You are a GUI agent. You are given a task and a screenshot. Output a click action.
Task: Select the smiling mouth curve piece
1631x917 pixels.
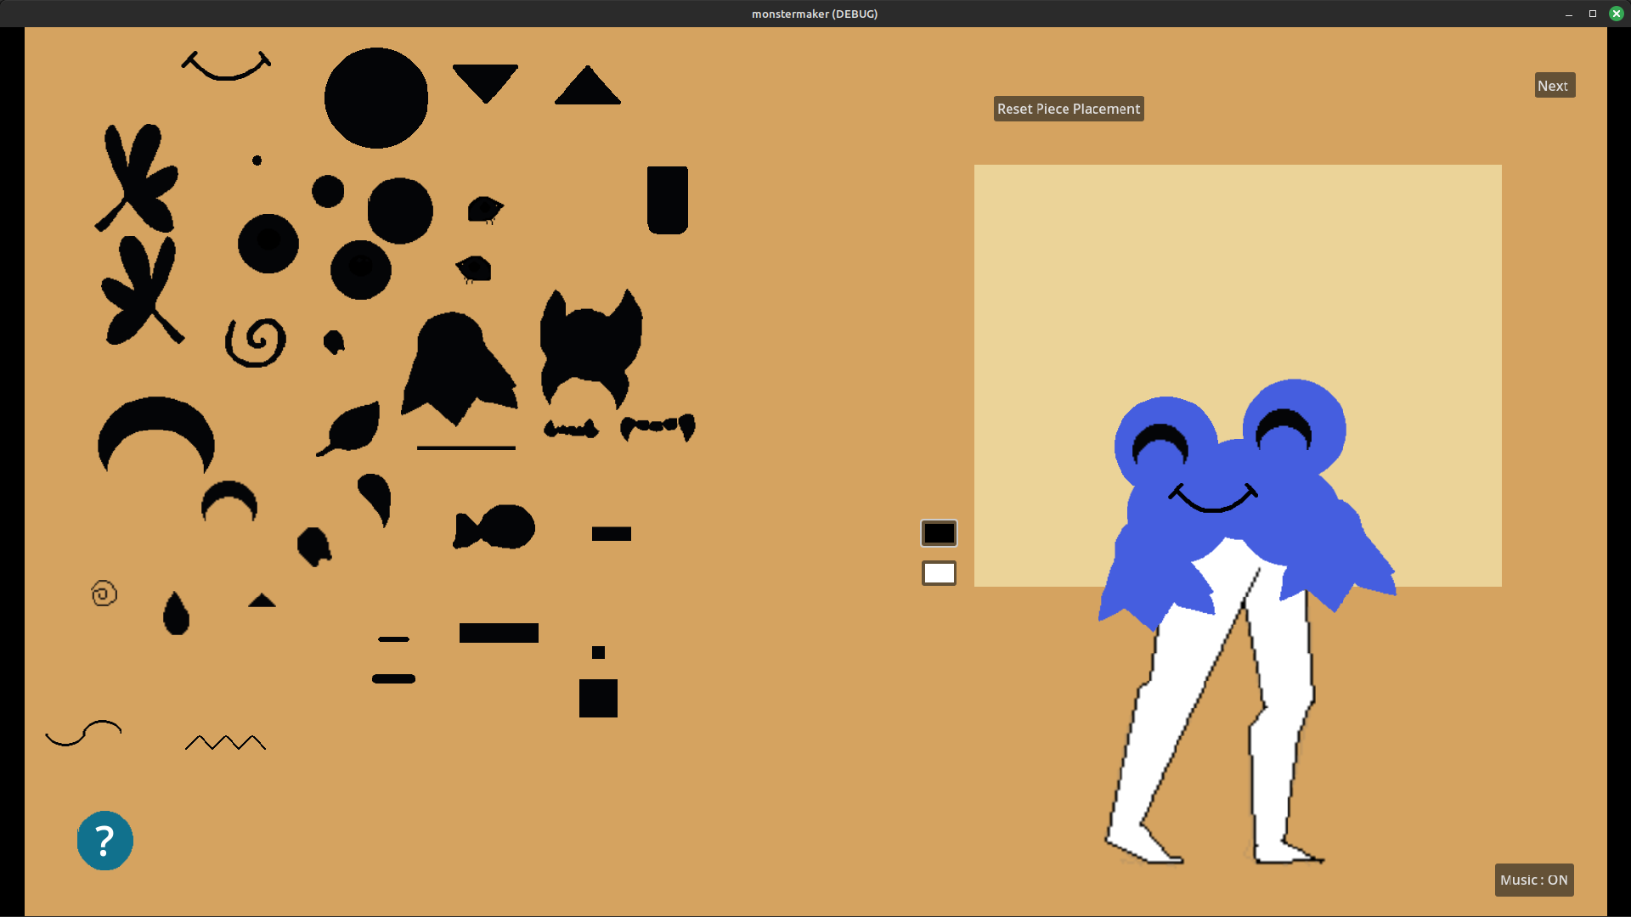pos(226,67)
